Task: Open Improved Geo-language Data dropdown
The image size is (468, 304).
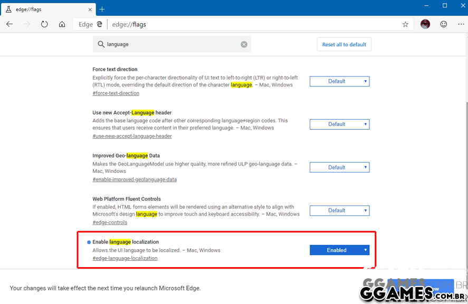Action: 339,168
